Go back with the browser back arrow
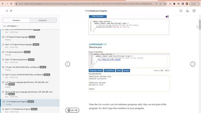The height and width of the screenshot is (113, 201). (3, 4)
